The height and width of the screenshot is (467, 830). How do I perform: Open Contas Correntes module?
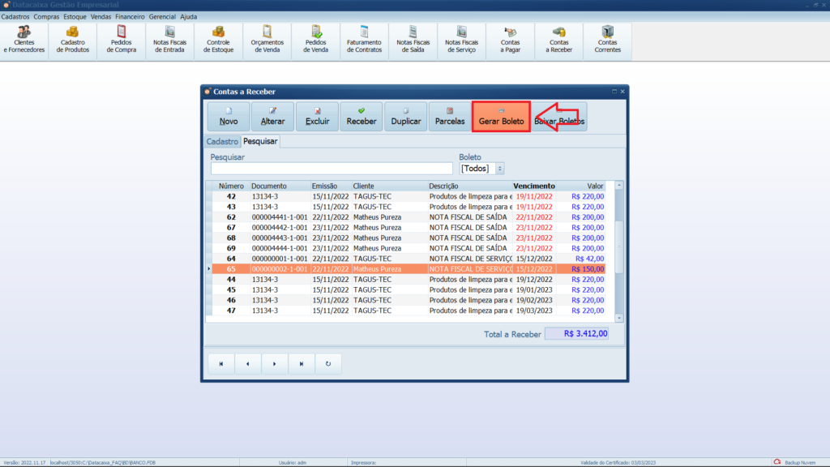(x=608, y=40)
